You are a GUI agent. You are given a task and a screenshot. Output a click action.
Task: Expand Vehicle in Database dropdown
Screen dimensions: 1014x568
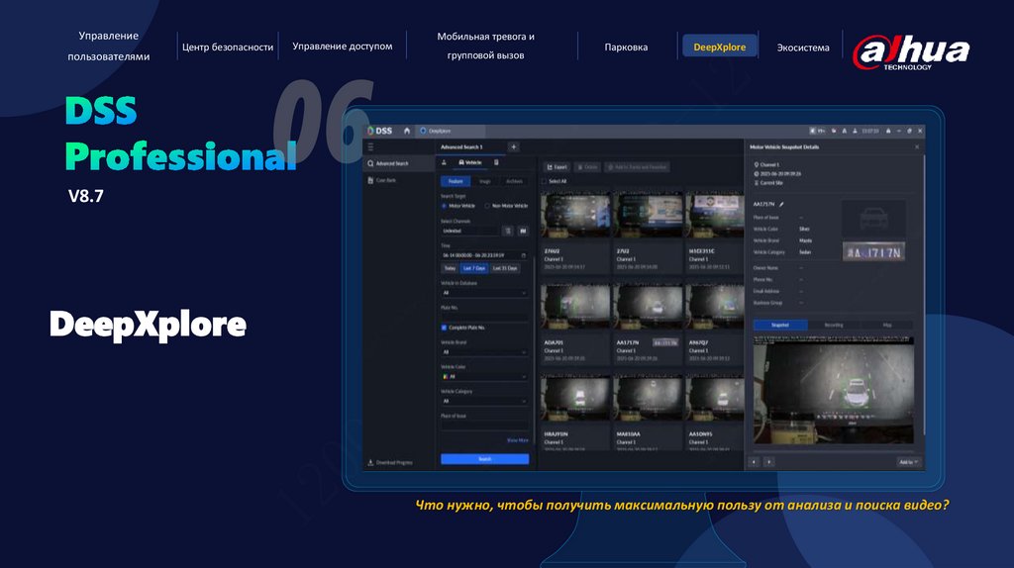pyautogui.click(x=484, y=293)
